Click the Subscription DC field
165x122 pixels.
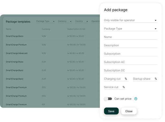pos(130,70)
